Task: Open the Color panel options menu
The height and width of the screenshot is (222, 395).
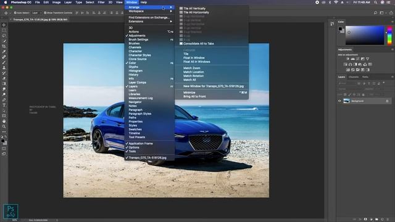Action: (393, 22)
